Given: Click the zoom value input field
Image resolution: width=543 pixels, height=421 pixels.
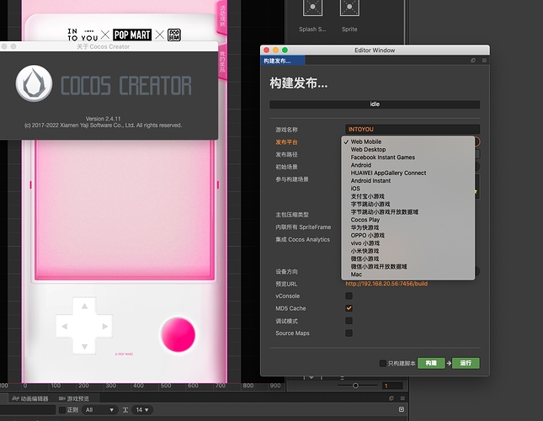Looking at the screenshot, I should click(392, 386).
